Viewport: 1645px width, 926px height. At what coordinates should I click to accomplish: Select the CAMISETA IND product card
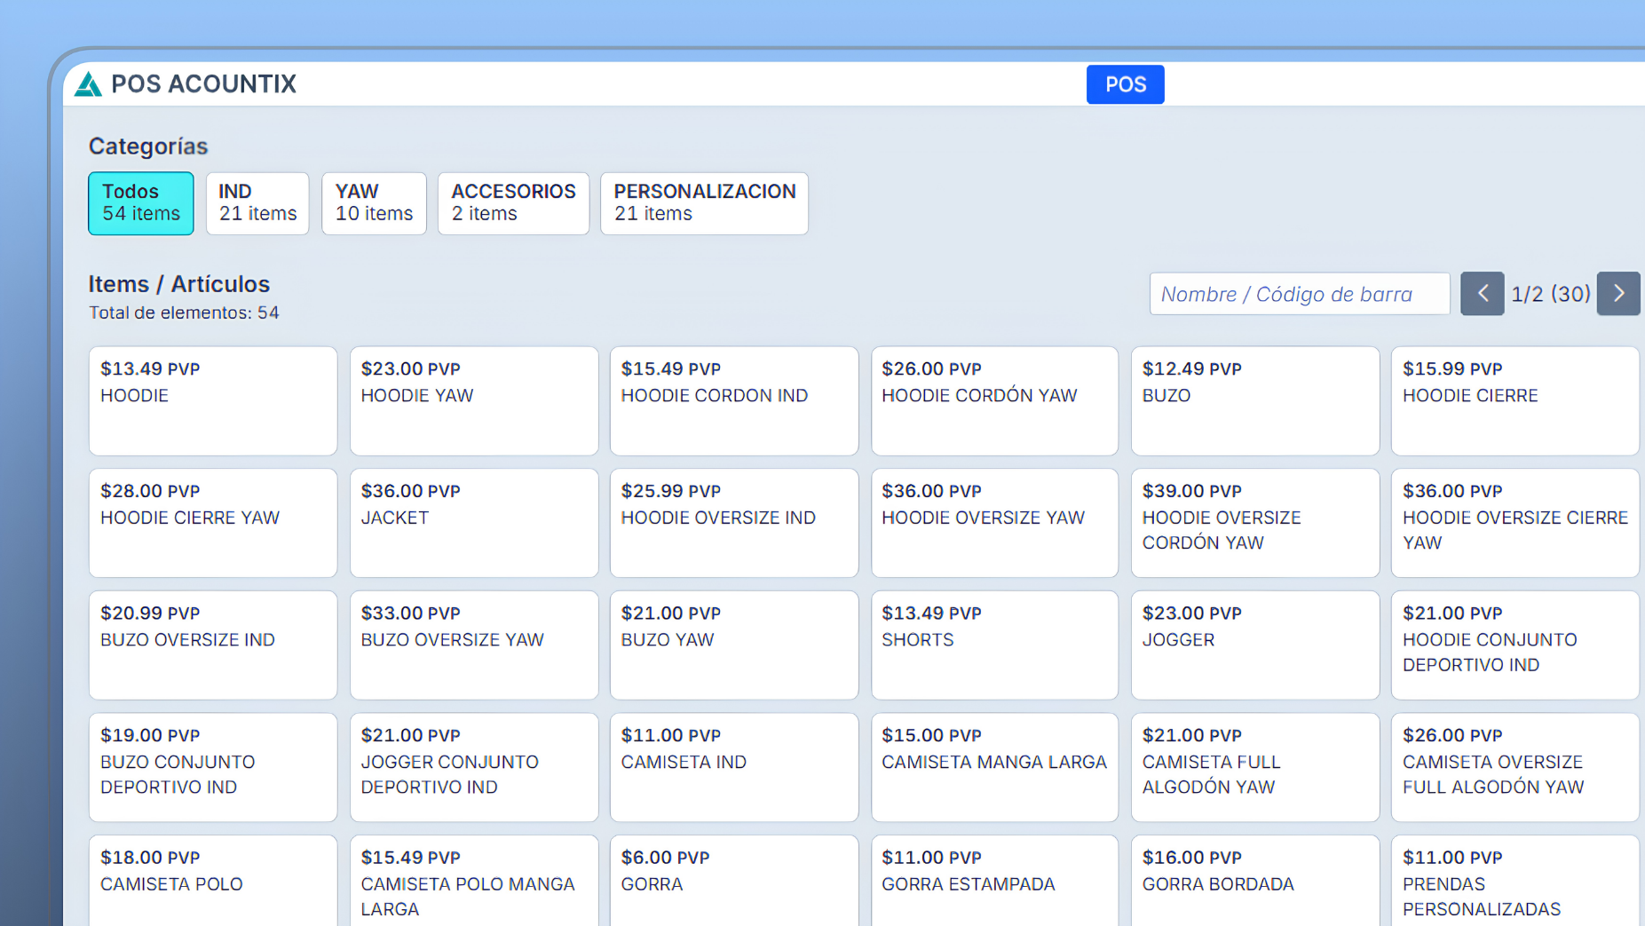coord(734,767)
